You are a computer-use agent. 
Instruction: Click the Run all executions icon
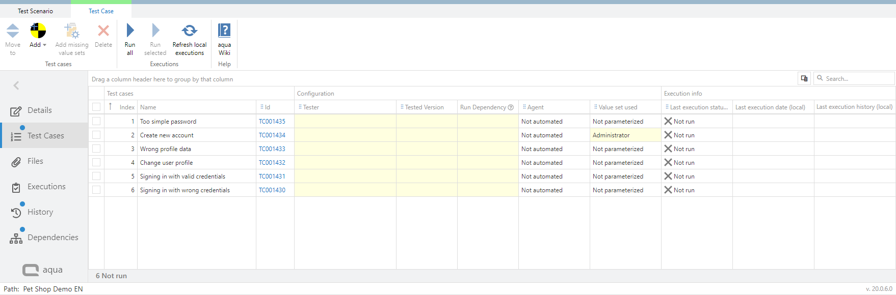[x=130, y=31]
